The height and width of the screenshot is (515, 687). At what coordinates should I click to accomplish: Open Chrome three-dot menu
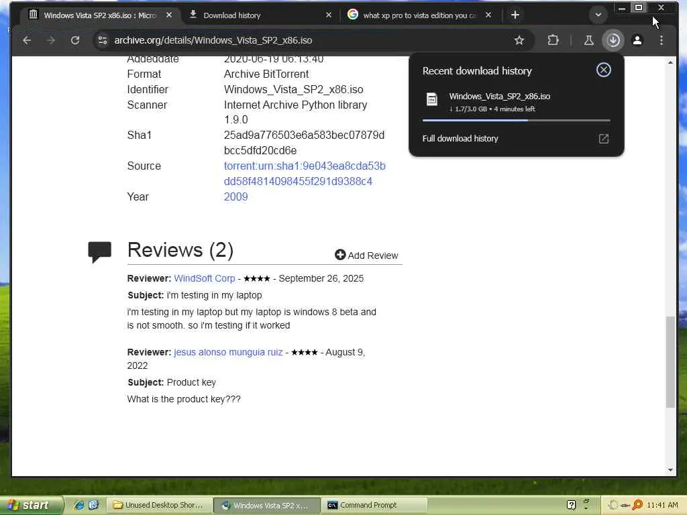(661, 40)
